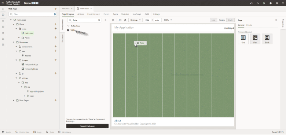The image size is (286, 135).
Task: Click plus icon next to main flow
Action: (x=56, y=29)
